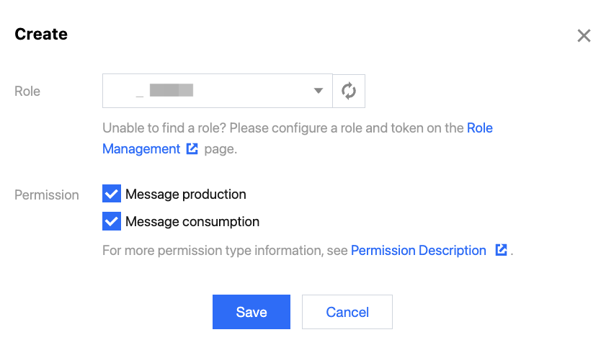Image resolution: width=601 pixels, height=340 pixels.
Task: Click the blurred role name in the selector
Action: 172,91
